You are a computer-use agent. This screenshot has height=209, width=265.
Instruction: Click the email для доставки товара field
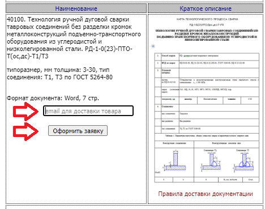click(x=88, y=111)
